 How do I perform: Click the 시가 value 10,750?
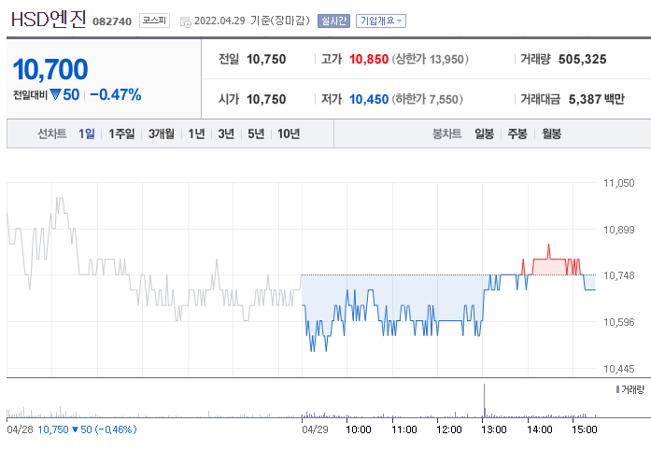tap(266, 100)
